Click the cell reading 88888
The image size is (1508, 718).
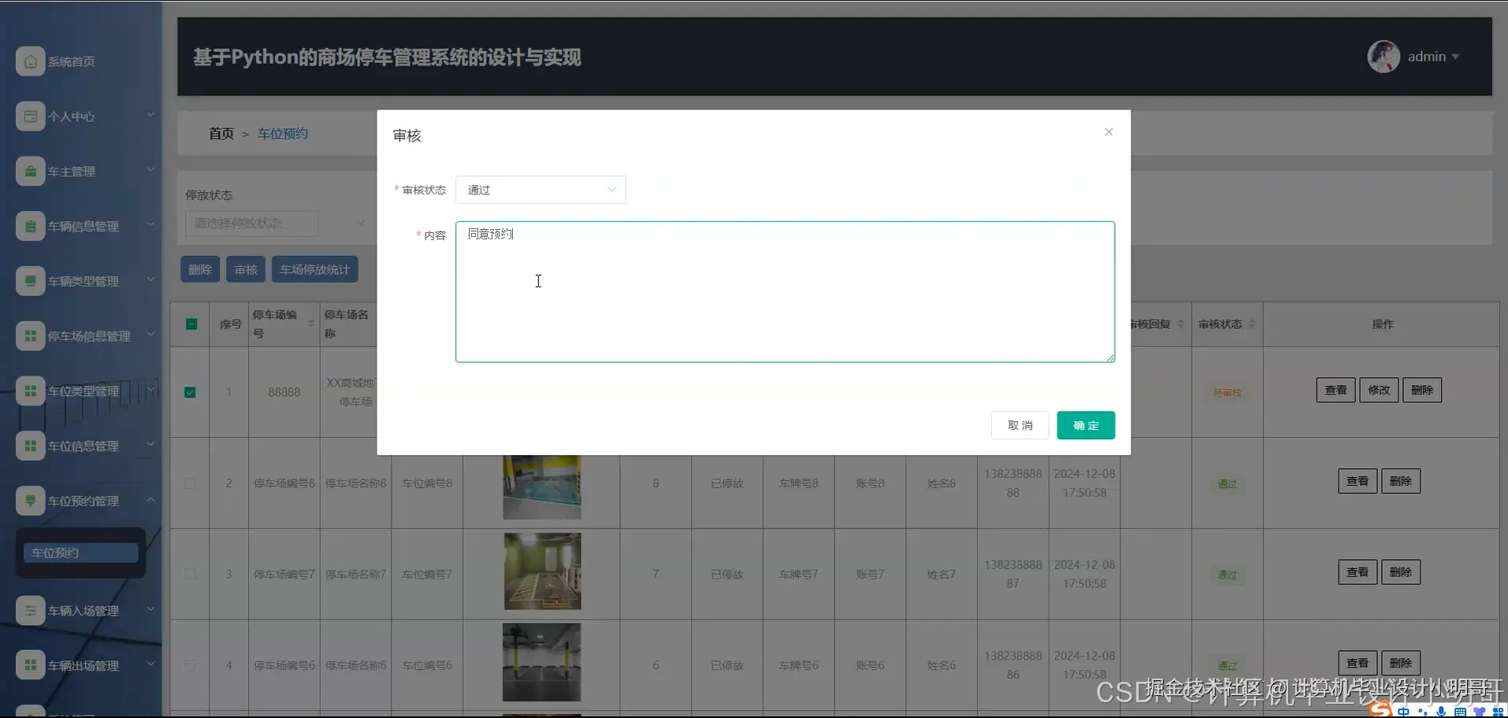tap(284, 392)
